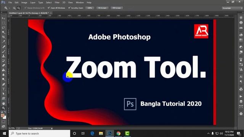Viewport: 244px width, 137px height.
Task: Open the Clone Source panel icon
Action: (x=241, y=69)
